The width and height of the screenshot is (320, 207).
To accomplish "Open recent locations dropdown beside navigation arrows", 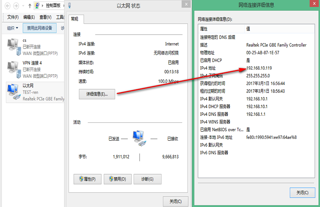I will pyautogui.click(x=23, y=6).
